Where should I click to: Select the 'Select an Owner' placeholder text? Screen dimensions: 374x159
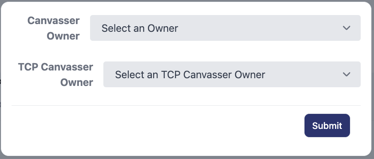coord(140,28)
